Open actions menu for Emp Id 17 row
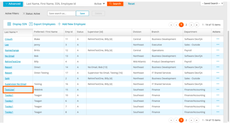The width and height of the screenshot is (232, 124). 218,73
